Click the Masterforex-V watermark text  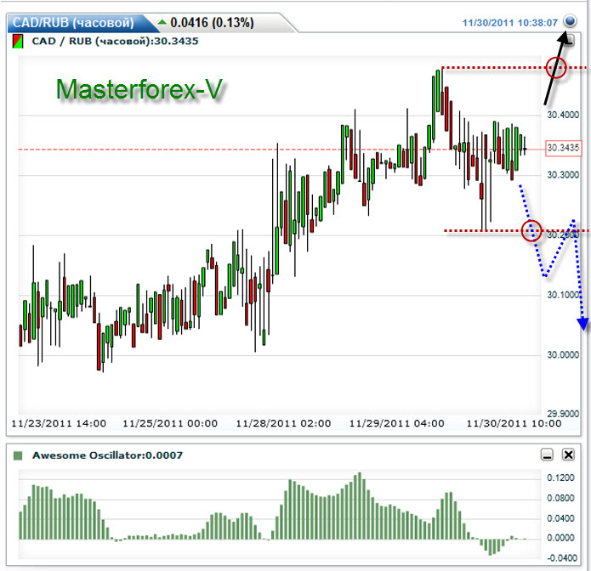139,89
